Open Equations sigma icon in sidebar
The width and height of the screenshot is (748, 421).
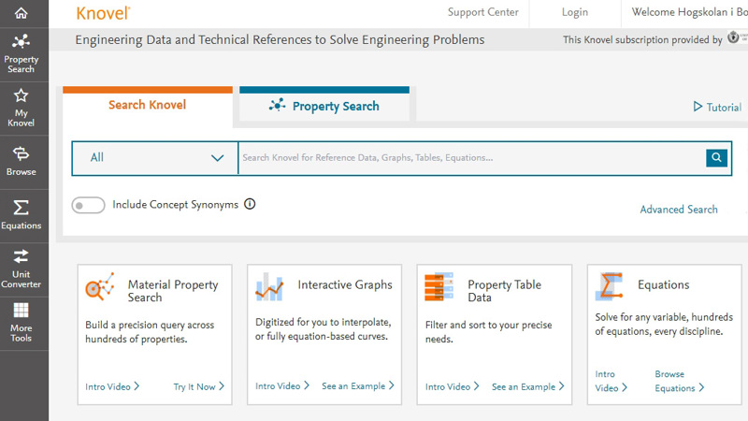pos(21,213)
